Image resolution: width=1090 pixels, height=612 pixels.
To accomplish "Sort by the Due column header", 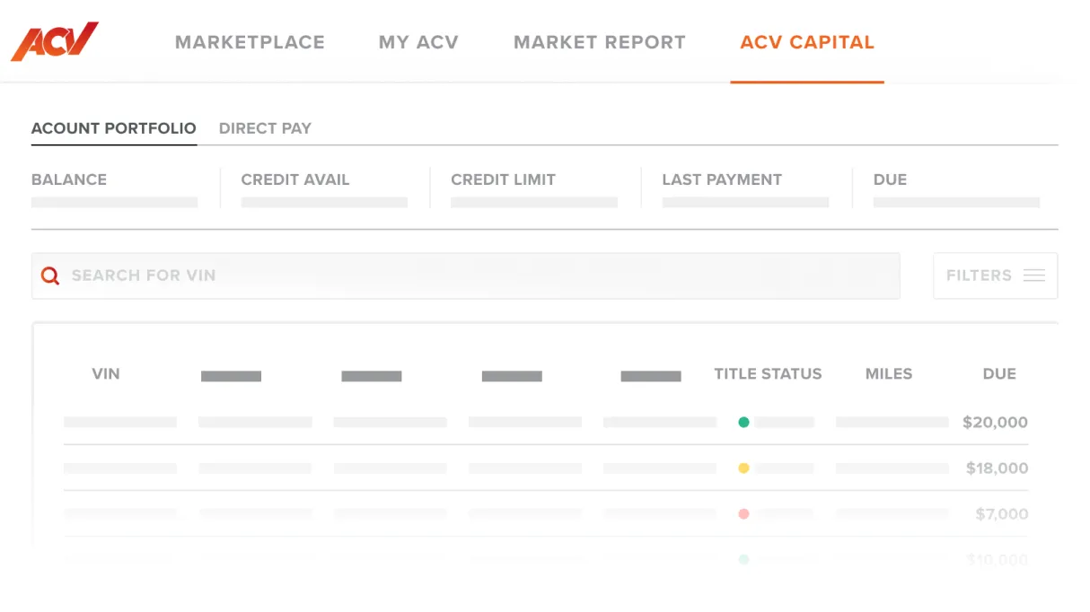I will [x=998, y=374].
